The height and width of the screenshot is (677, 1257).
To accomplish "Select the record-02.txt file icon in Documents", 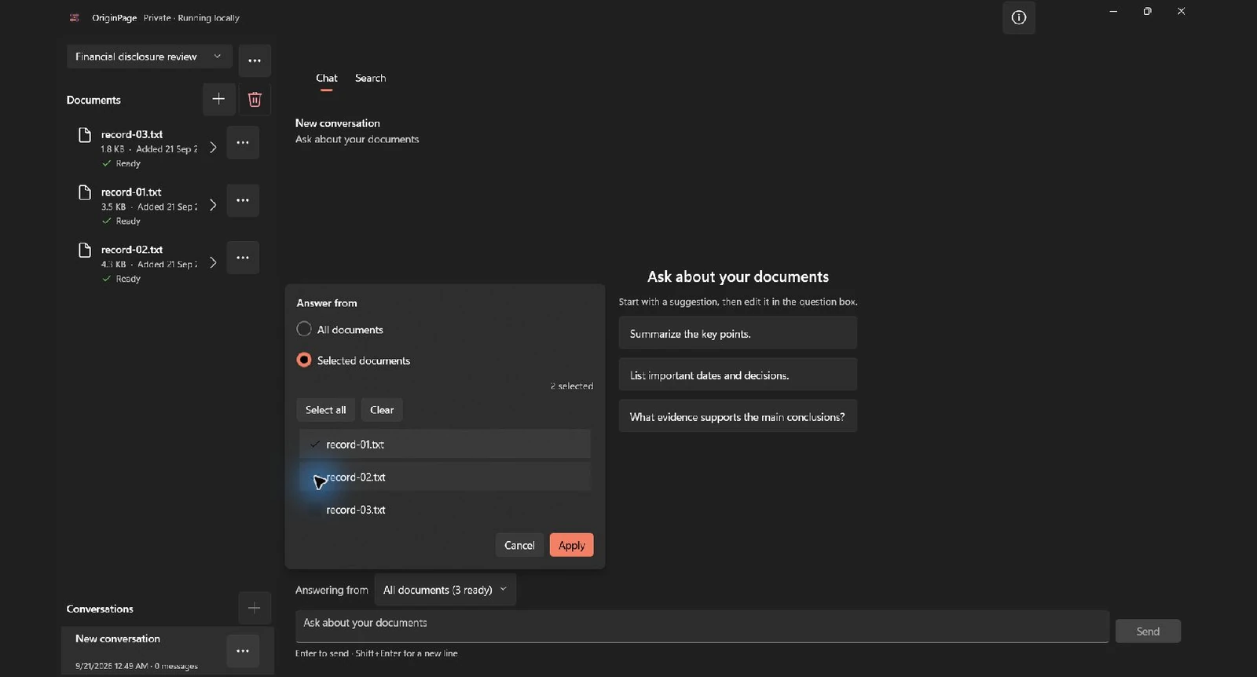I will pos(85,250).
